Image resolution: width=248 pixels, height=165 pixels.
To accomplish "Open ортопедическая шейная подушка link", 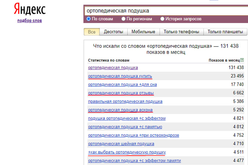I will coord(121,144).
